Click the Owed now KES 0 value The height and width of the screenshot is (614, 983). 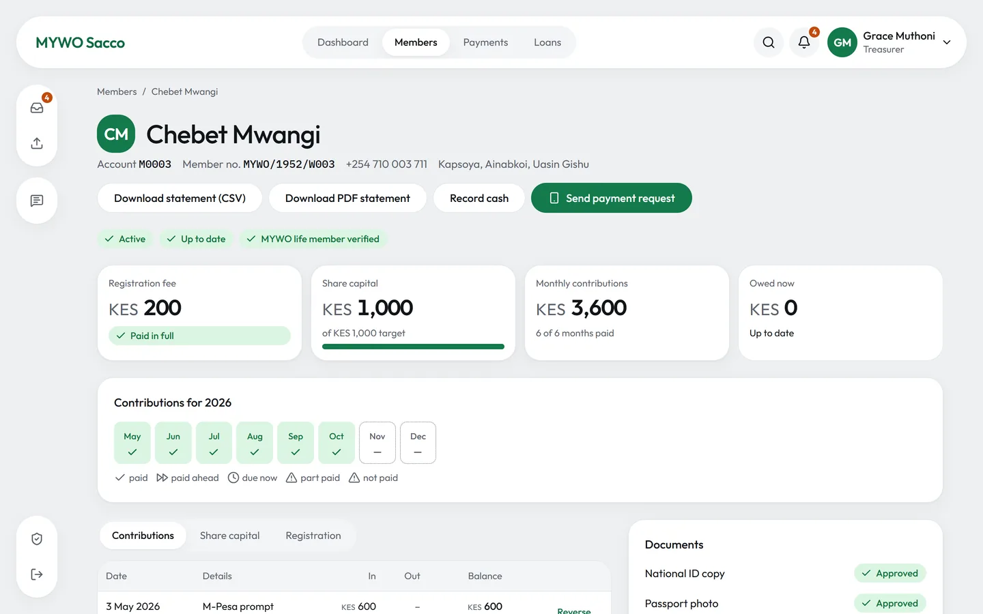point(773,308)
